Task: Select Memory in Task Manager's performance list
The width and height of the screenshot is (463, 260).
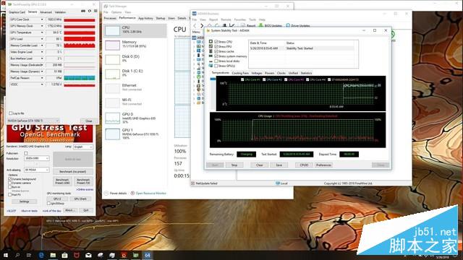Action: 135,45
